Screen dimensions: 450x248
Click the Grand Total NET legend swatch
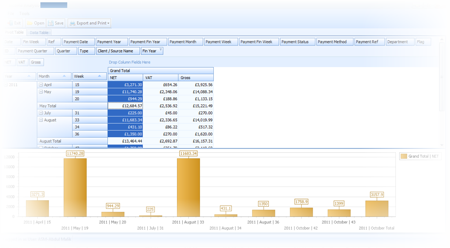point(403,156)
